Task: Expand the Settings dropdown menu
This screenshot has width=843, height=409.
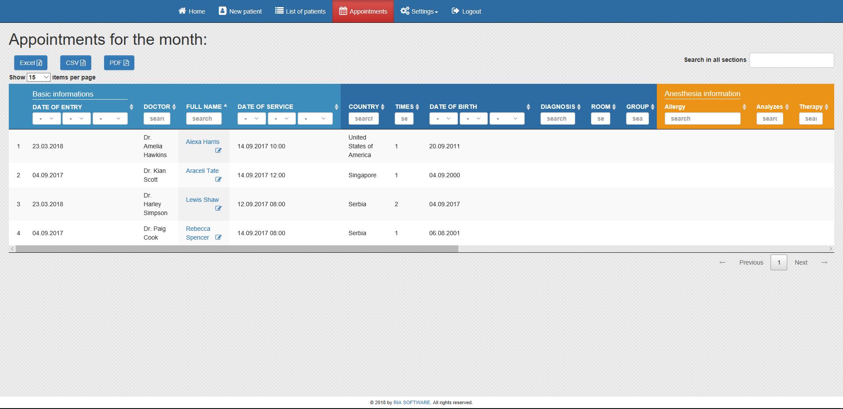Action: pyautogui.click(x=419, y=11)
